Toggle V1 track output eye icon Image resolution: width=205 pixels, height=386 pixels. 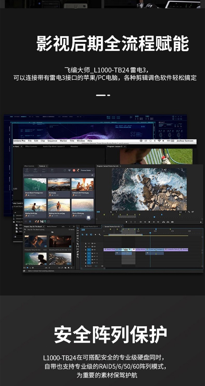(x=95, y=250)
